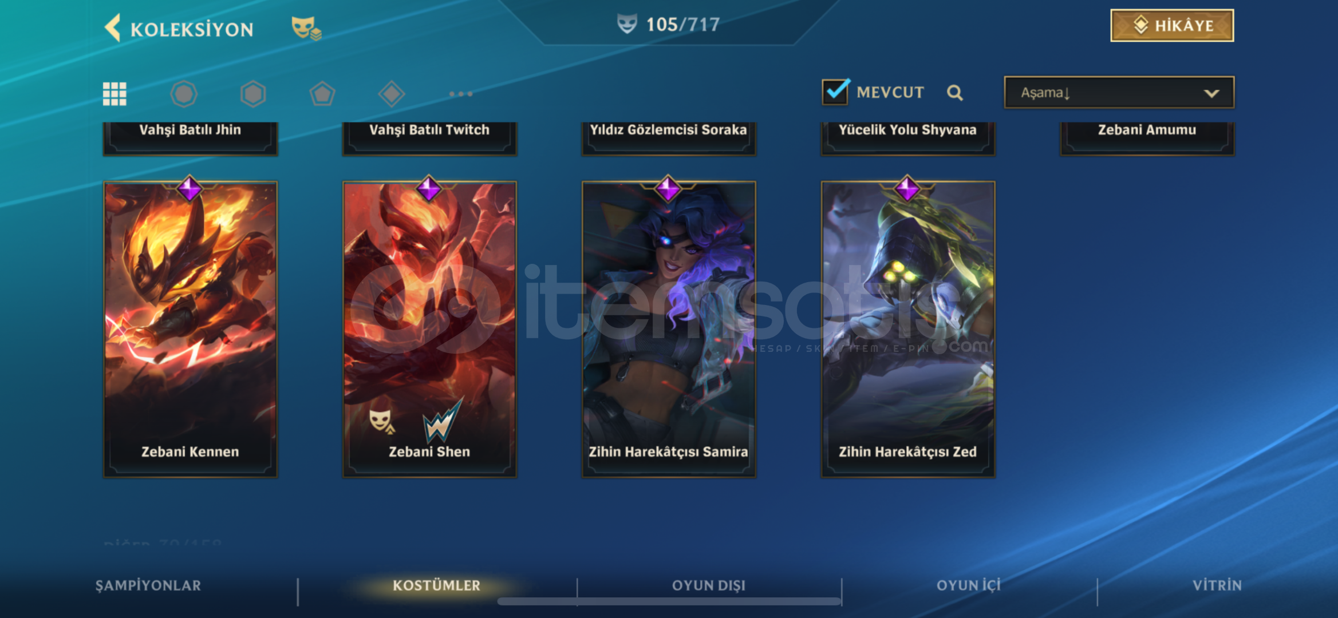Image resolution: width=1338 pixels, height=618 pixels.
Task: Select the grid view filter icon
Action: [115, 94]
